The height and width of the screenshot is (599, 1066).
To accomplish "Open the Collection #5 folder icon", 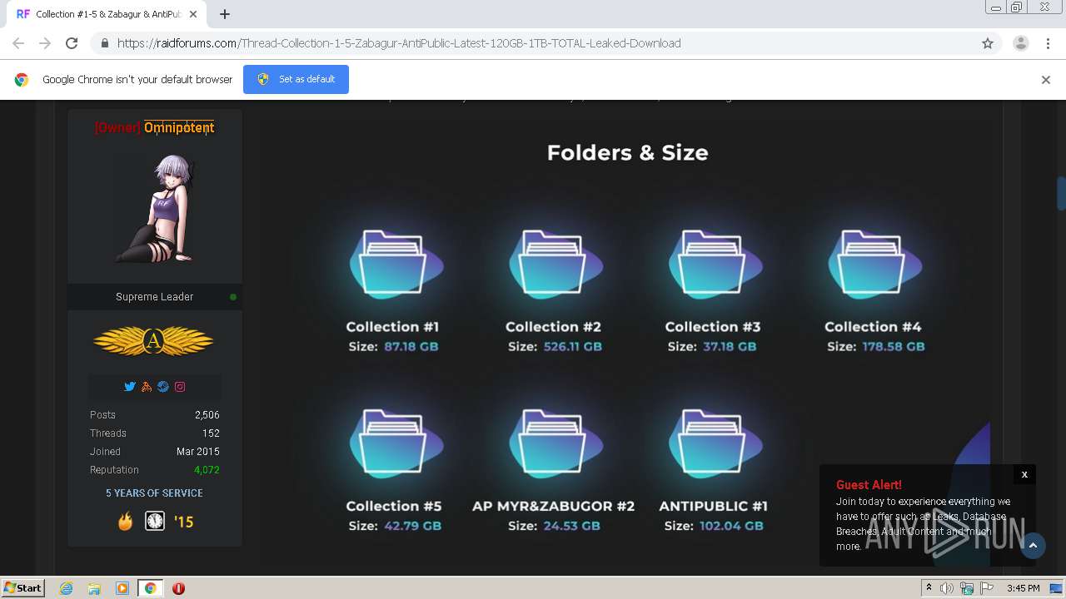I will tap(395, 442).
